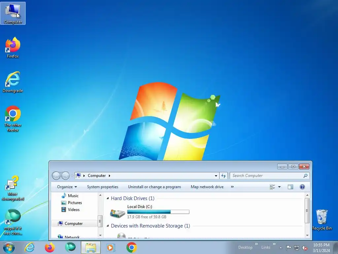Expand the arrow after Computer breadcrumb
The width and height of the screenshot is (338, 254).
[110, 176]
